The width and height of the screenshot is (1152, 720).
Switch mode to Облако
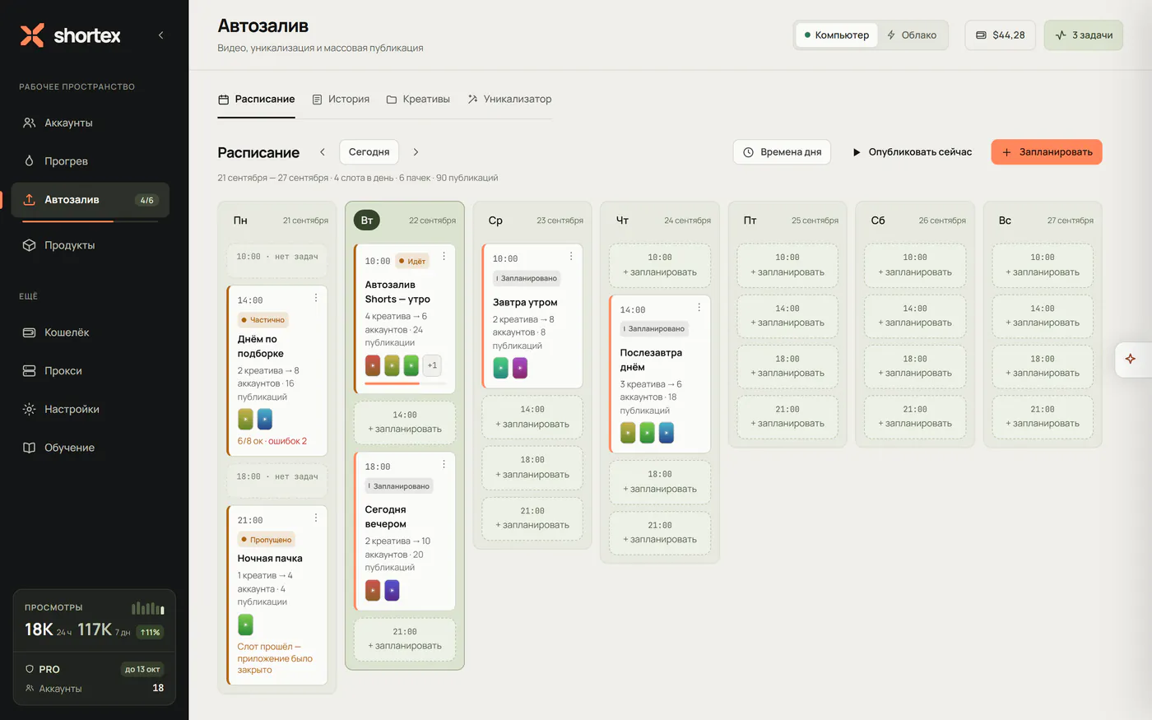(912, 35)
